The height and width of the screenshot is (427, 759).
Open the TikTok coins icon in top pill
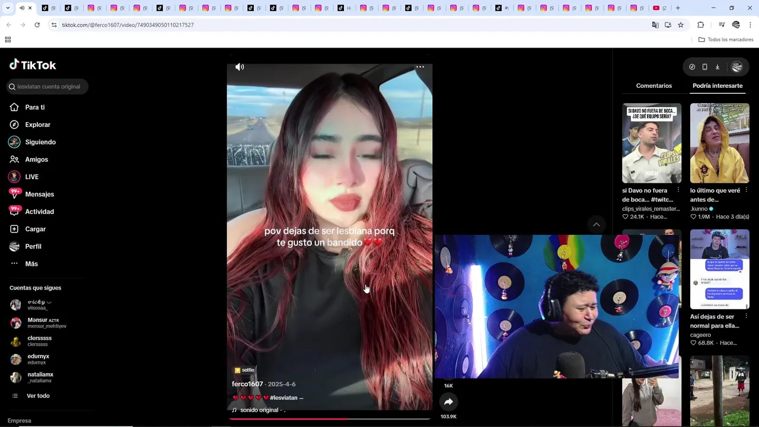click(x=692, y=67)
